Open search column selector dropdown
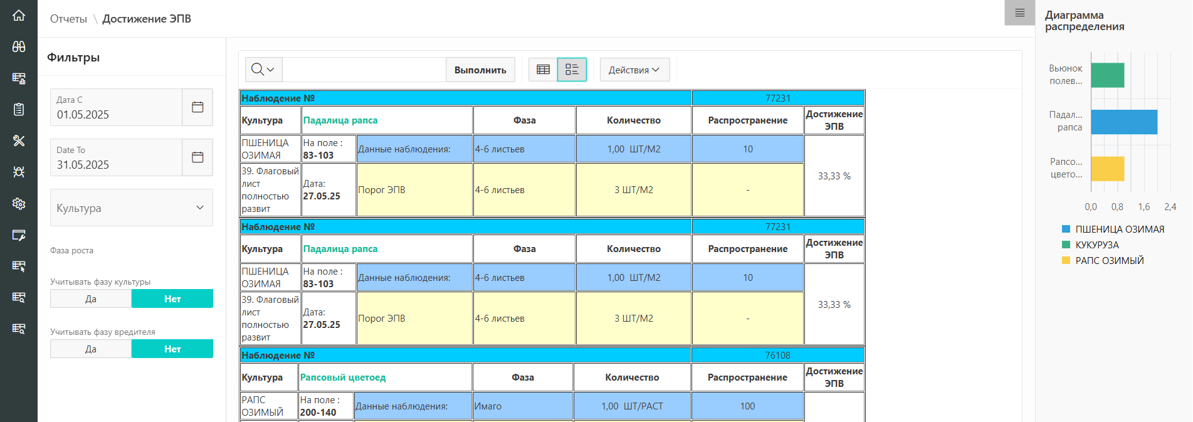Screen dimensions: 1193x422 [263, 70]
